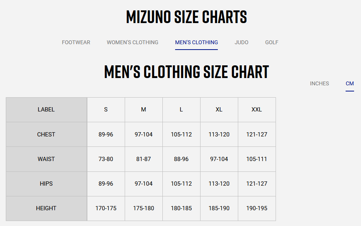
Task: Switch to the Women's Clothing tab
Action: coord(132,42)
